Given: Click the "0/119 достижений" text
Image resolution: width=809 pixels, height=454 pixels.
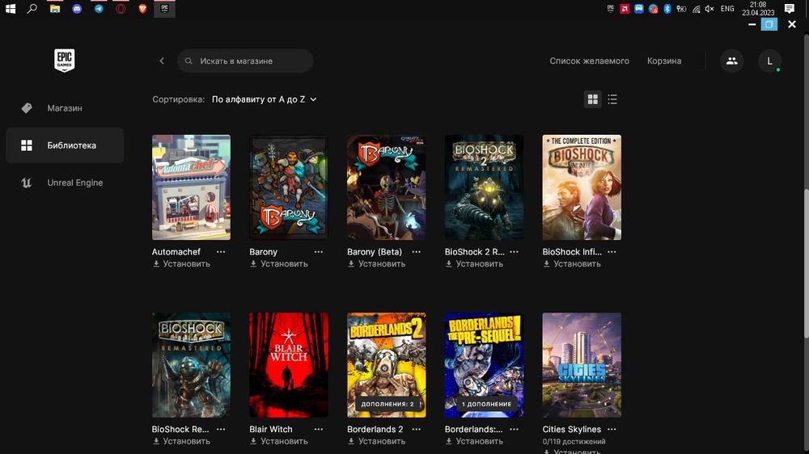Looking at the screenshot, I should coord(574,442).
